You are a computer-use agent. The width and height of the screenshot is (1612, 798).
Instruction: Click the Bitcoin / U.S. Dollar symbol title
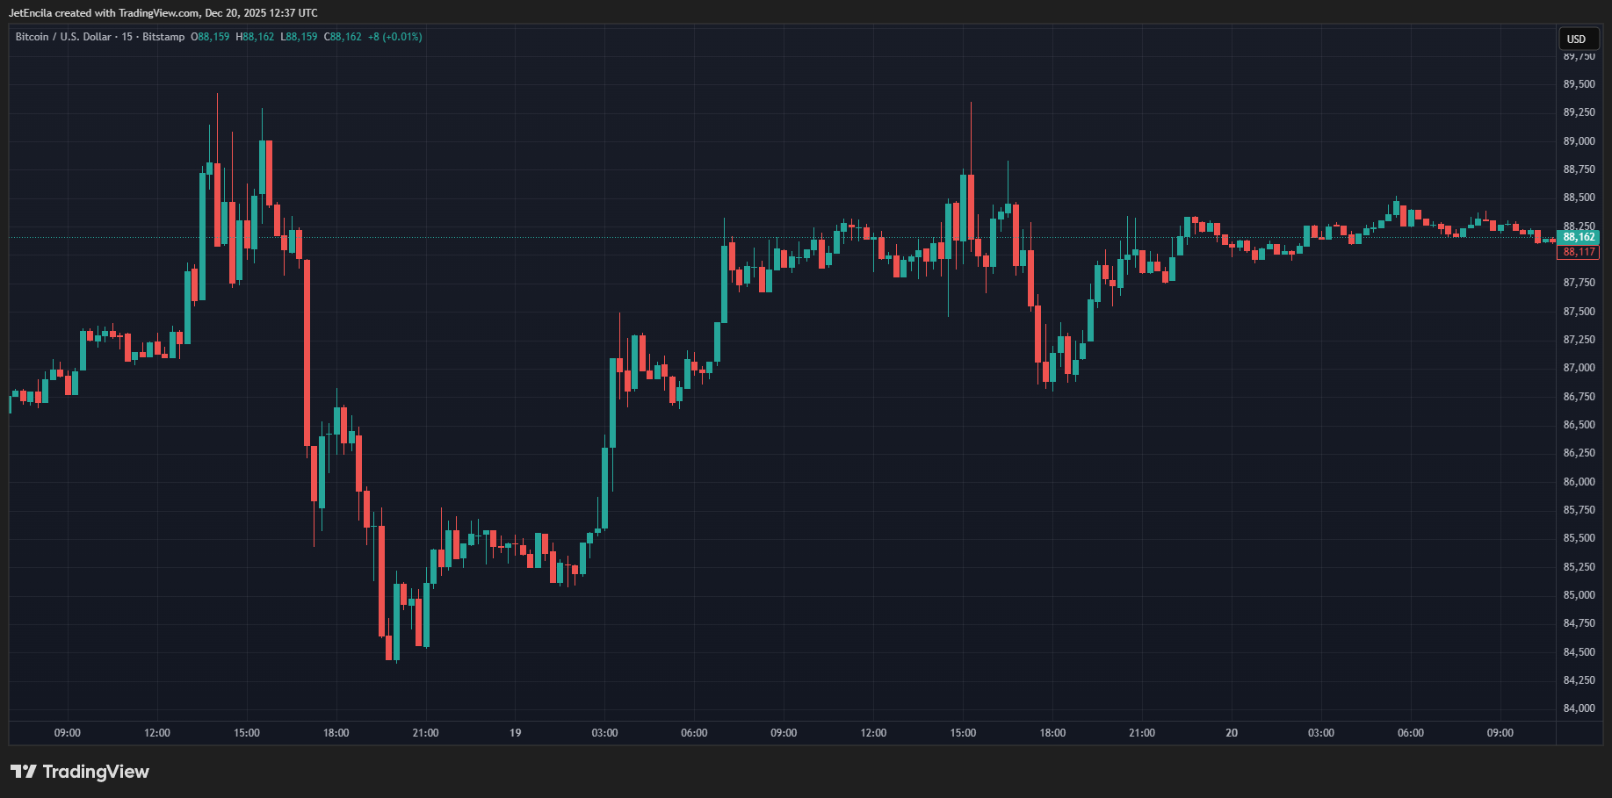click(x=63, y=37)
